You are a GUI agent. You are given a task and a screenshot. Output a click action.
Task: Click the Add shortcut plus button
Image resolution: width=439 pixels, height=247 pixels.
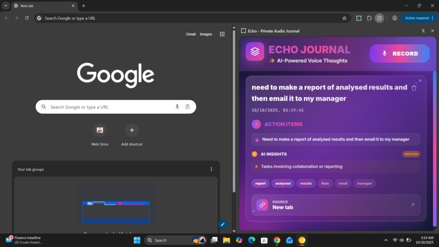[x=132, y=130]
